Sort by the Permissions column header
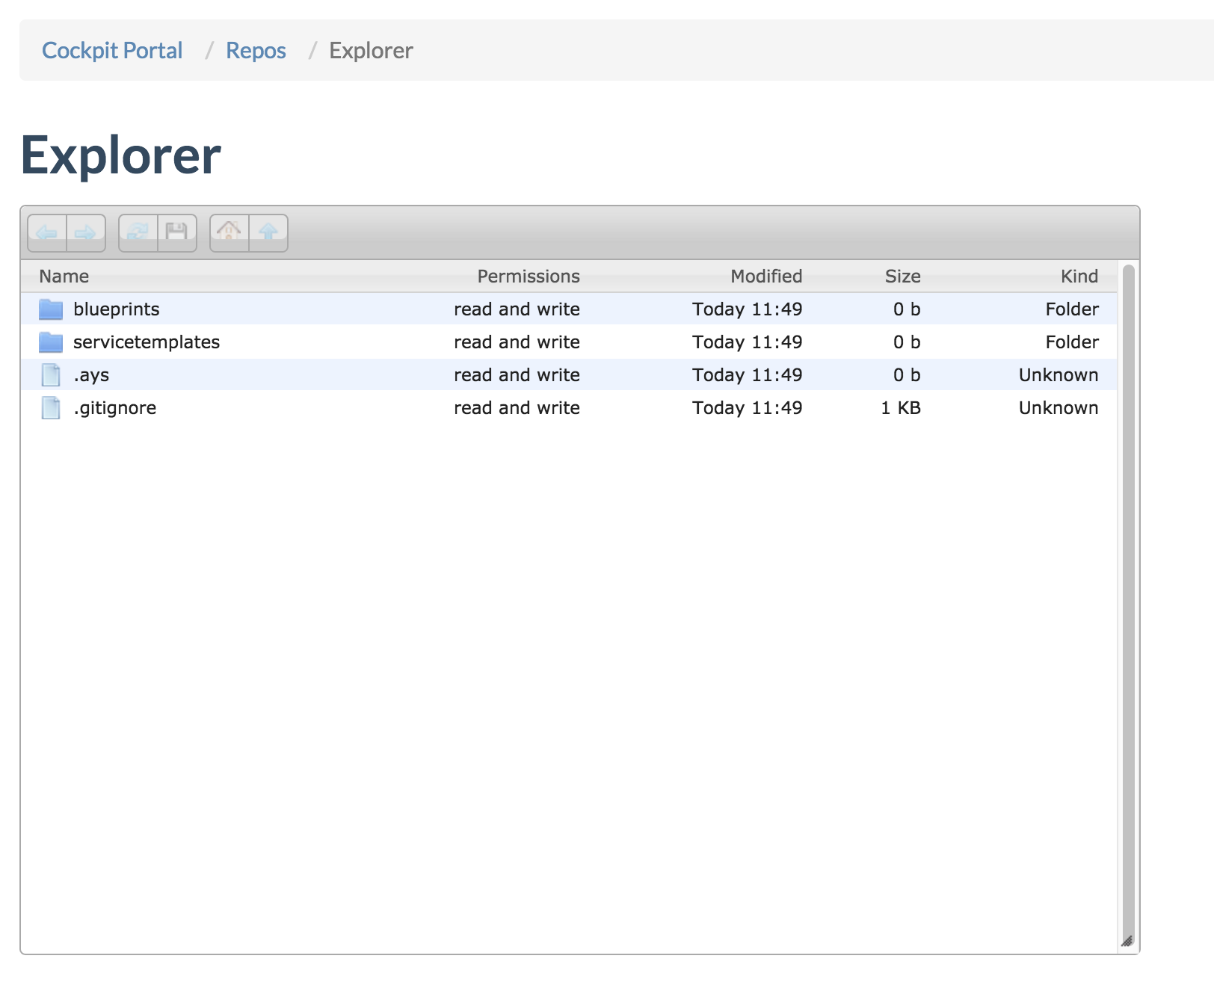1214x1003 pixels. coord(528,277)
